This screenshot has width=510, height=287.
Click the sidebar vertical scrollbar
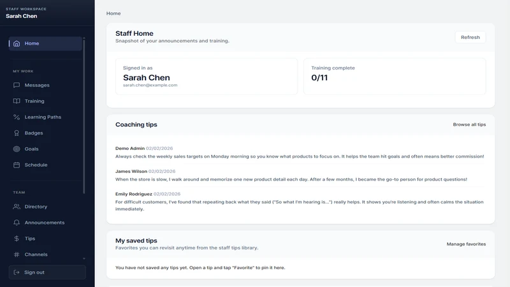[x=84, y=117]
